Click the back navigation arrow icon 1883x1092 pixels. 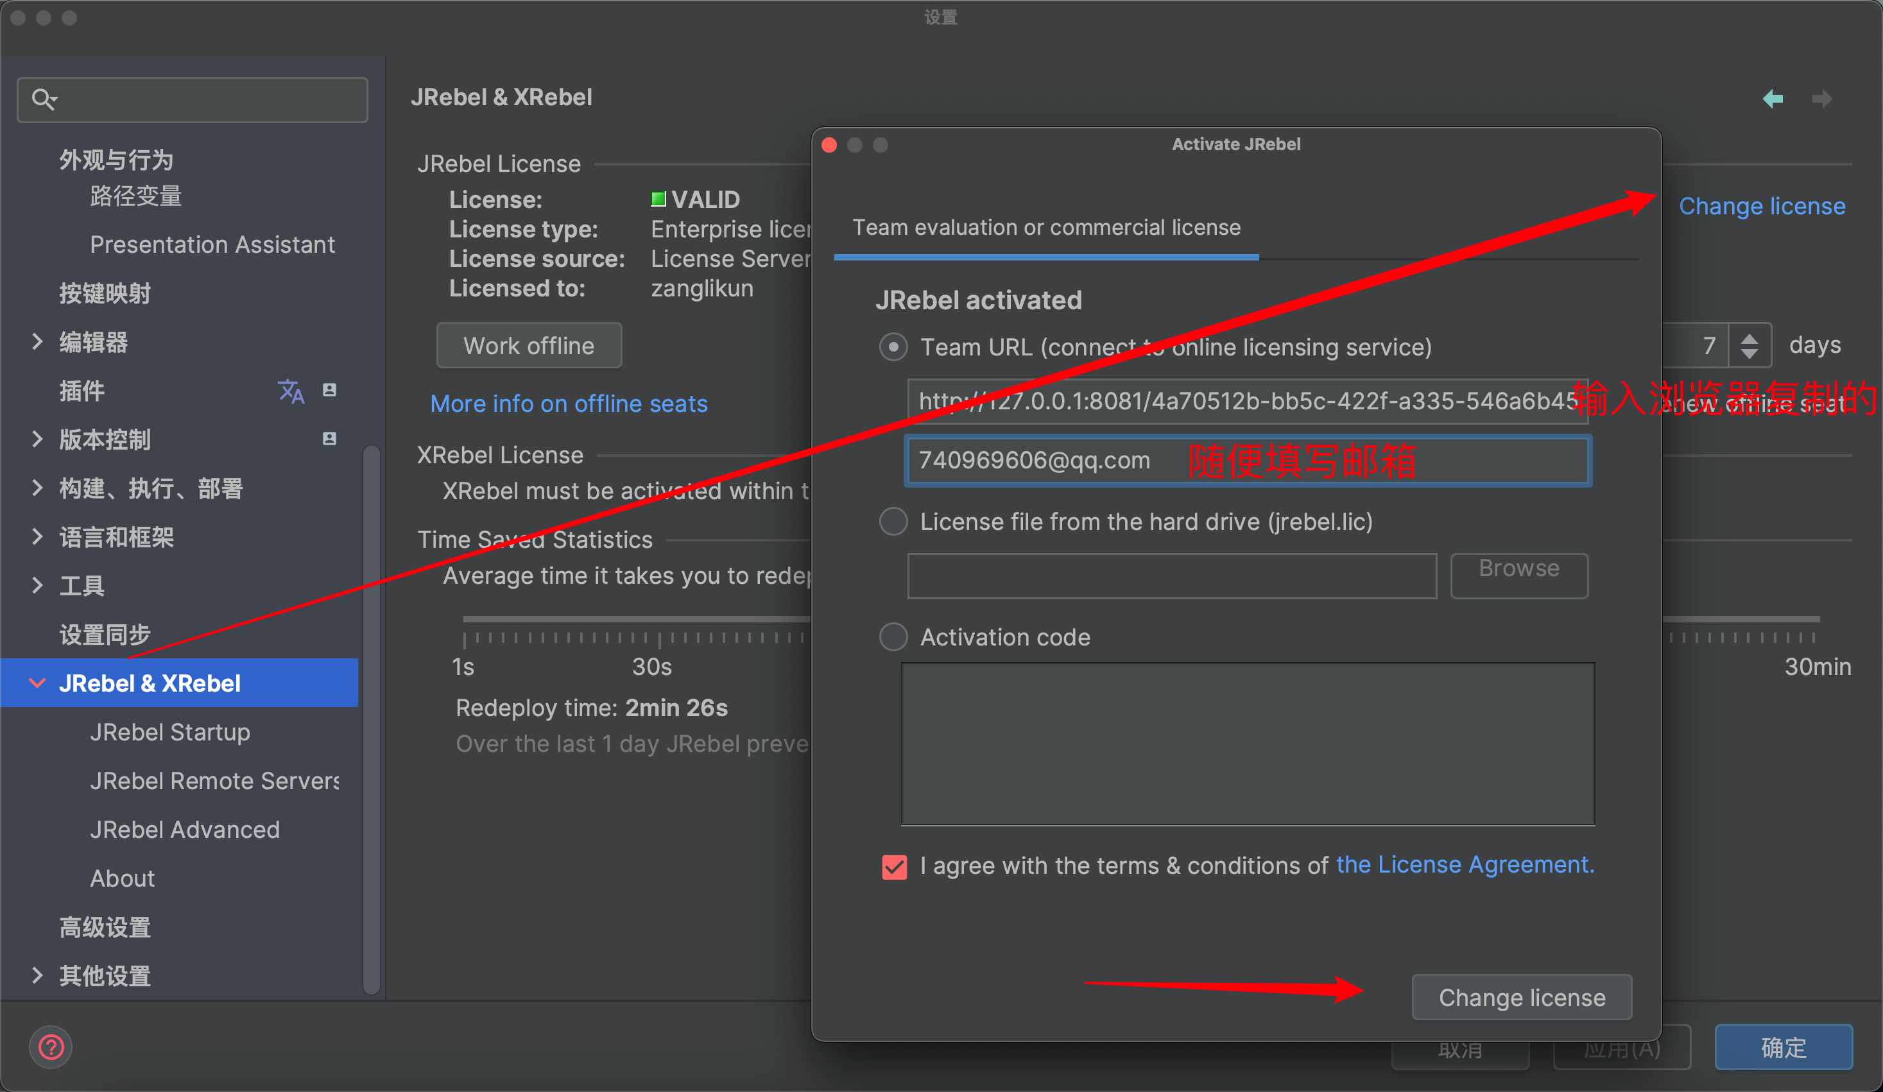[1773, 99]
